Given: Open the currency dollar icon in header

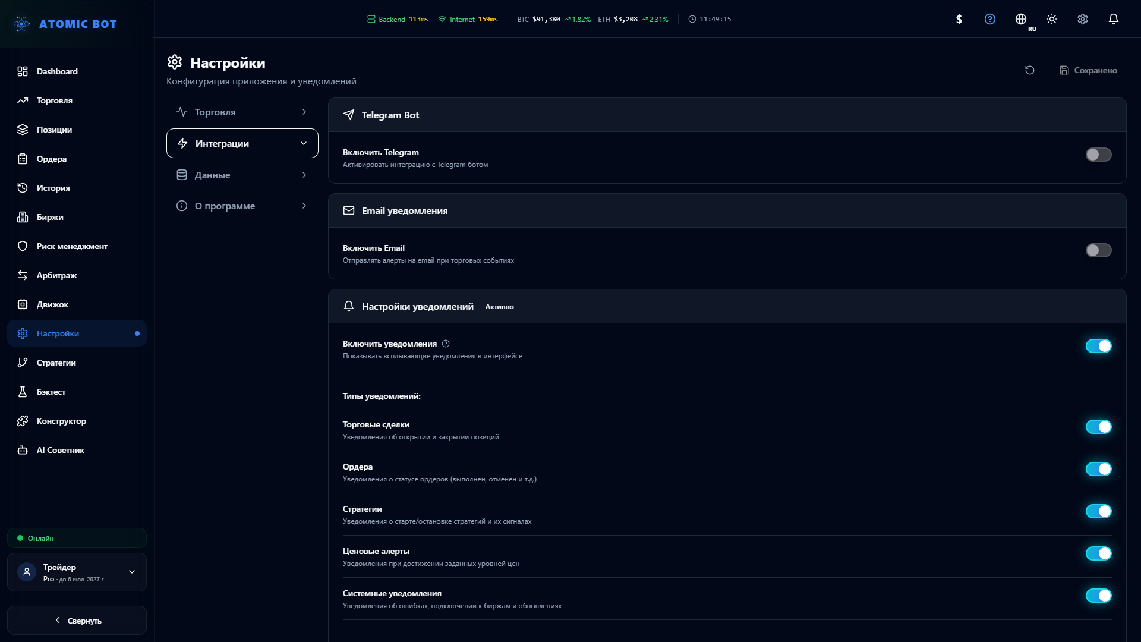Looking at the screenshot, I should tap(959, 19).
